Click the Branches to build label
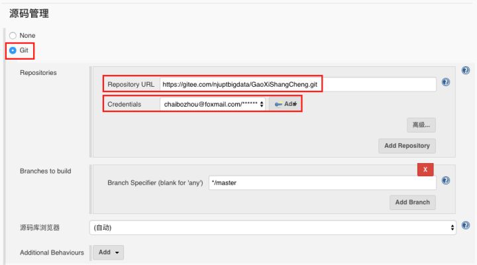The width and height of the screenshot is (477, 265). pyautogui.click(x=46, y=171)
